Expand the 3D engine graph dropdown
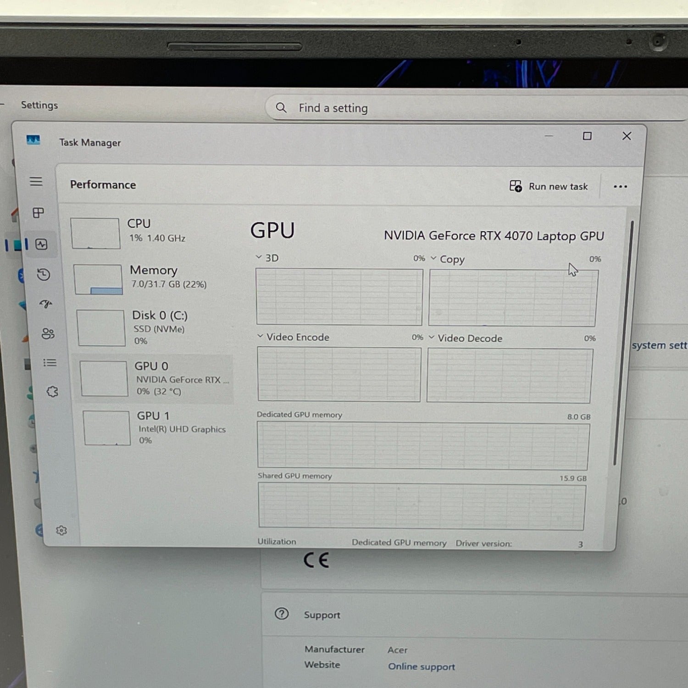This screenshot has height=688, width=688. [259, 257]
